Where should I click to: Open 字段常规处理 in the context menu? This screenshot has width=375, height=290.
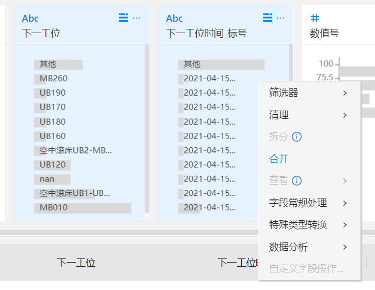298,203
